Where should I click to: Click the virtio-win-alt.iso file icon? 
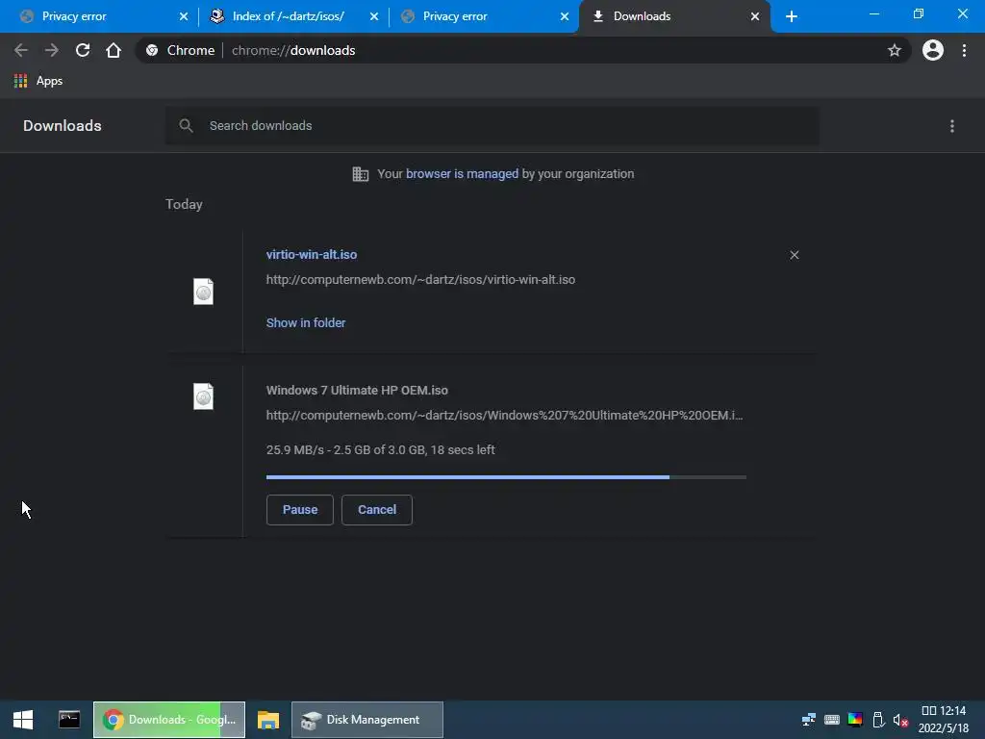pyautogui.click(x=204, y=292)
